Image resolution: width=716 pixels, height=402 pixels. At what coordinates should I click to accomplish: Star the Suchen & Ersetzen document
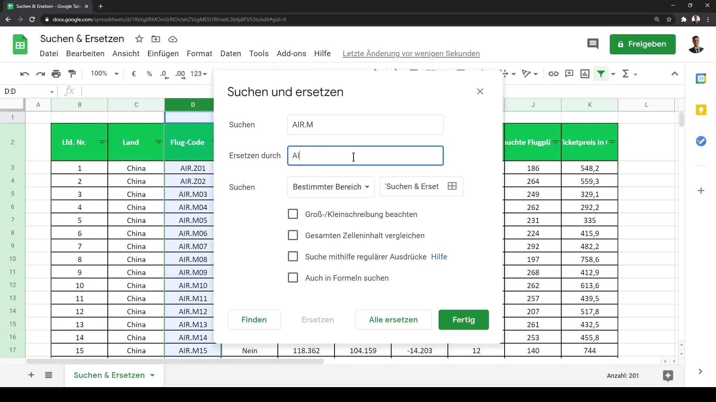(139, 39)
